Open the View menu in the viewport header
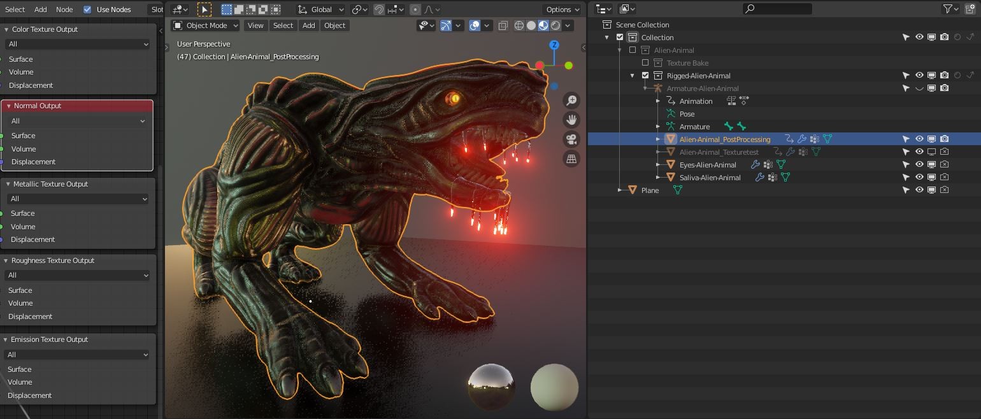 tap(255, 25)
